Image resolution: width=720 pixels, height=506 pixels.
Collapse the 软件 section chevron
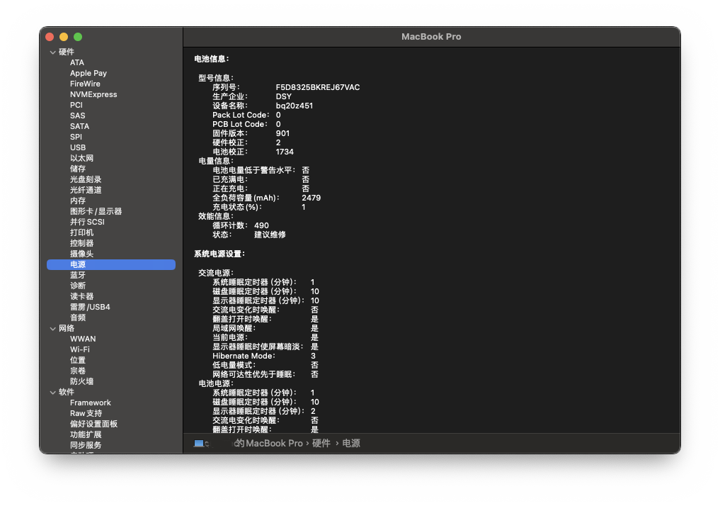click(x=53, y=393)
